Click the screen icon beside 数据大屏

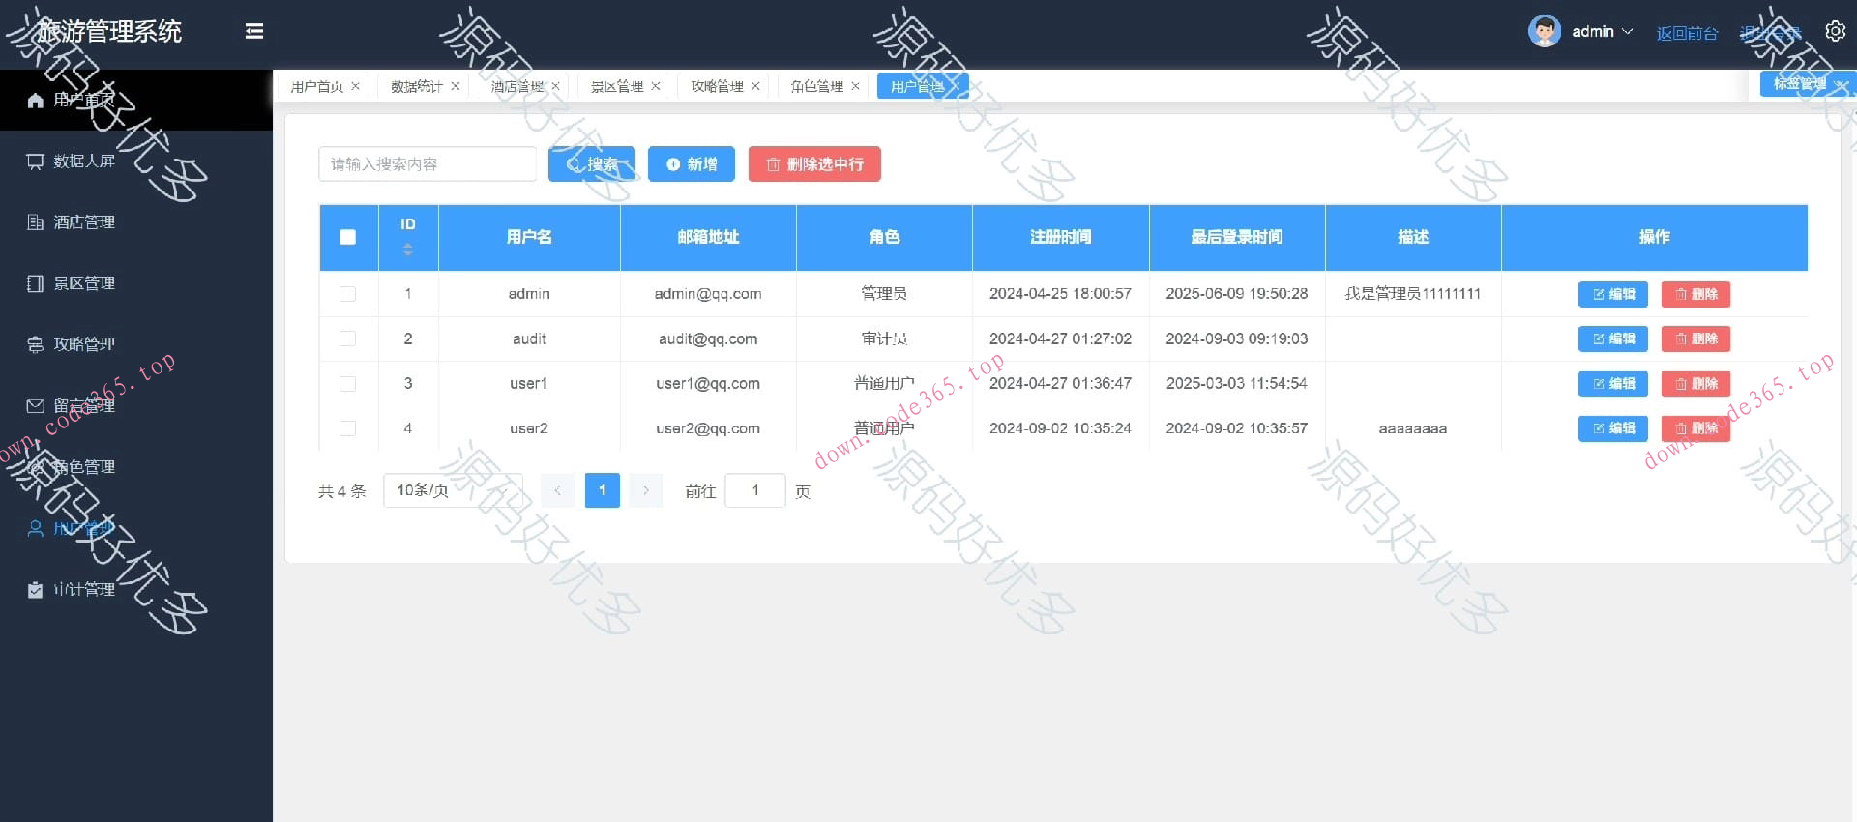click(x=36, y=161)
